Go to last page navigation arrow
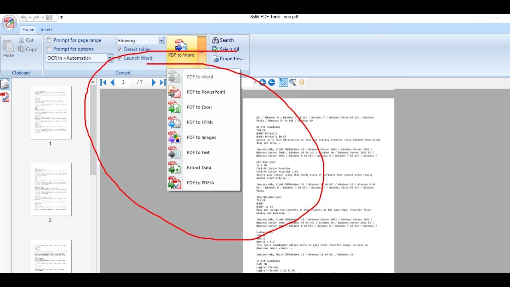 (x=163, y=83)
